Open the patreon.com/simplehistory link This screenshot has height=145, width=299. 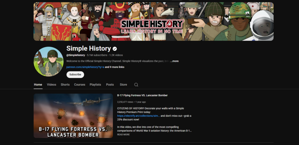tap(85, 67)
